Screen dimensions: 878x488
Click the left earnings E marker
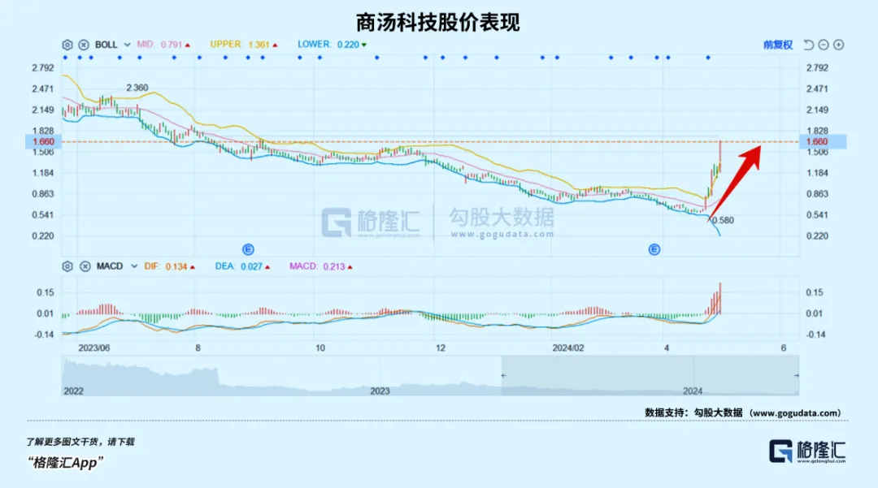pyautogui.click(x=249, y=249)
